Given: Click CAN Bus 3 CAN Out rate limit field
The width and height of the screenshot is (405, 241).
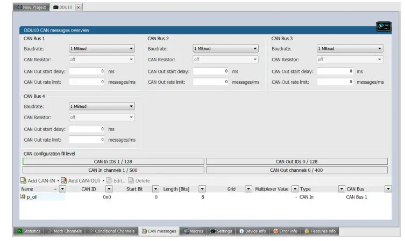Looking at the screenshot, I should pyautogui.click(x=335, y=82).
